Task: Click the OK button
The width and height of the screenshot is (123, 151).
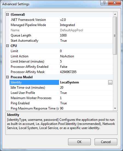Action: (x=79, y=142)
